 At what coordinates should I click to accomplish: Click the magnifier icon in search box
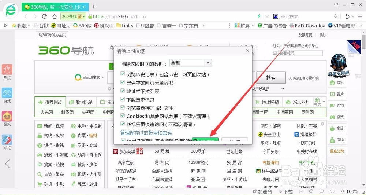pos(336,16)
